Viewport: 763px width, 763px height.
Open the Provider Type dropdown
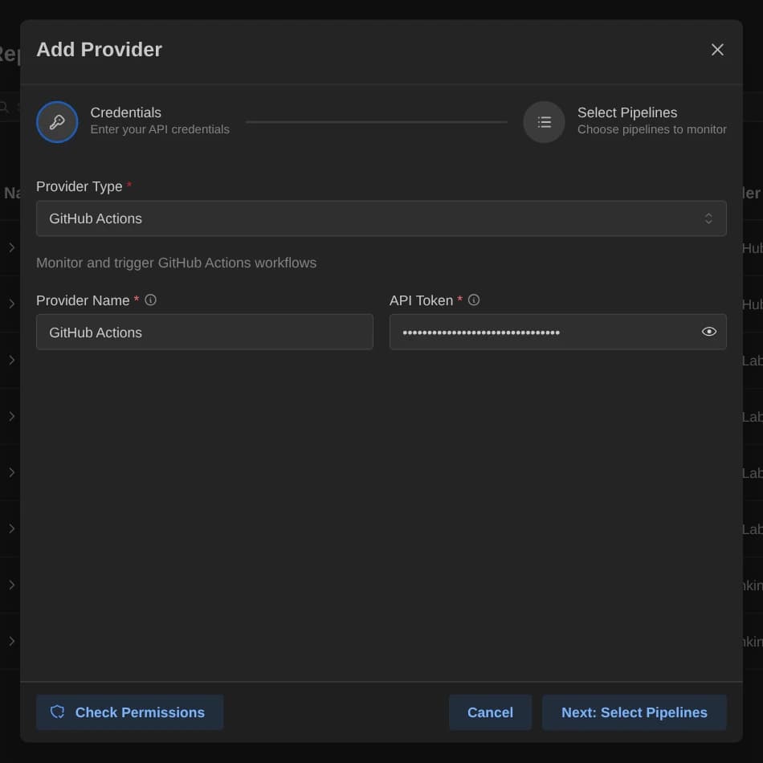(381, 218)
